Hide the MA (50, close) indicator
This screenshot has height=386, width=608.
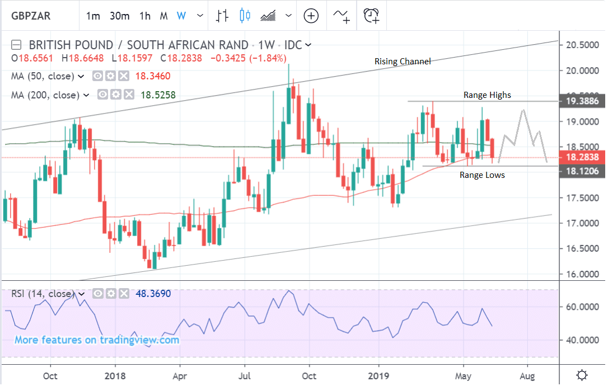(x=99, y=76)
